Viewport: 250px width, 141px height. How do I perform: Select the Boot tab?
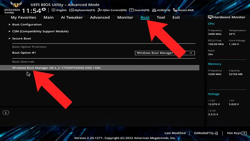coord(145,18)
